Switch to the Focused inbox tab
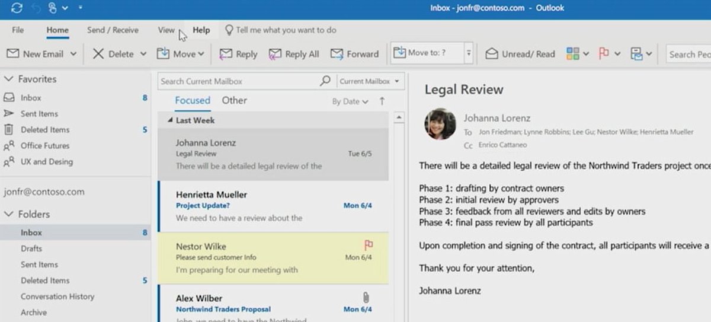This screenshot has width=711, height=322. (x=193, y=101)
